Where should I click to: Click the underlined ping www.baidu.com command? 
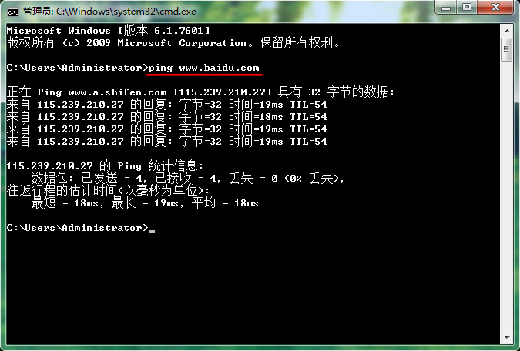[203, 68]
